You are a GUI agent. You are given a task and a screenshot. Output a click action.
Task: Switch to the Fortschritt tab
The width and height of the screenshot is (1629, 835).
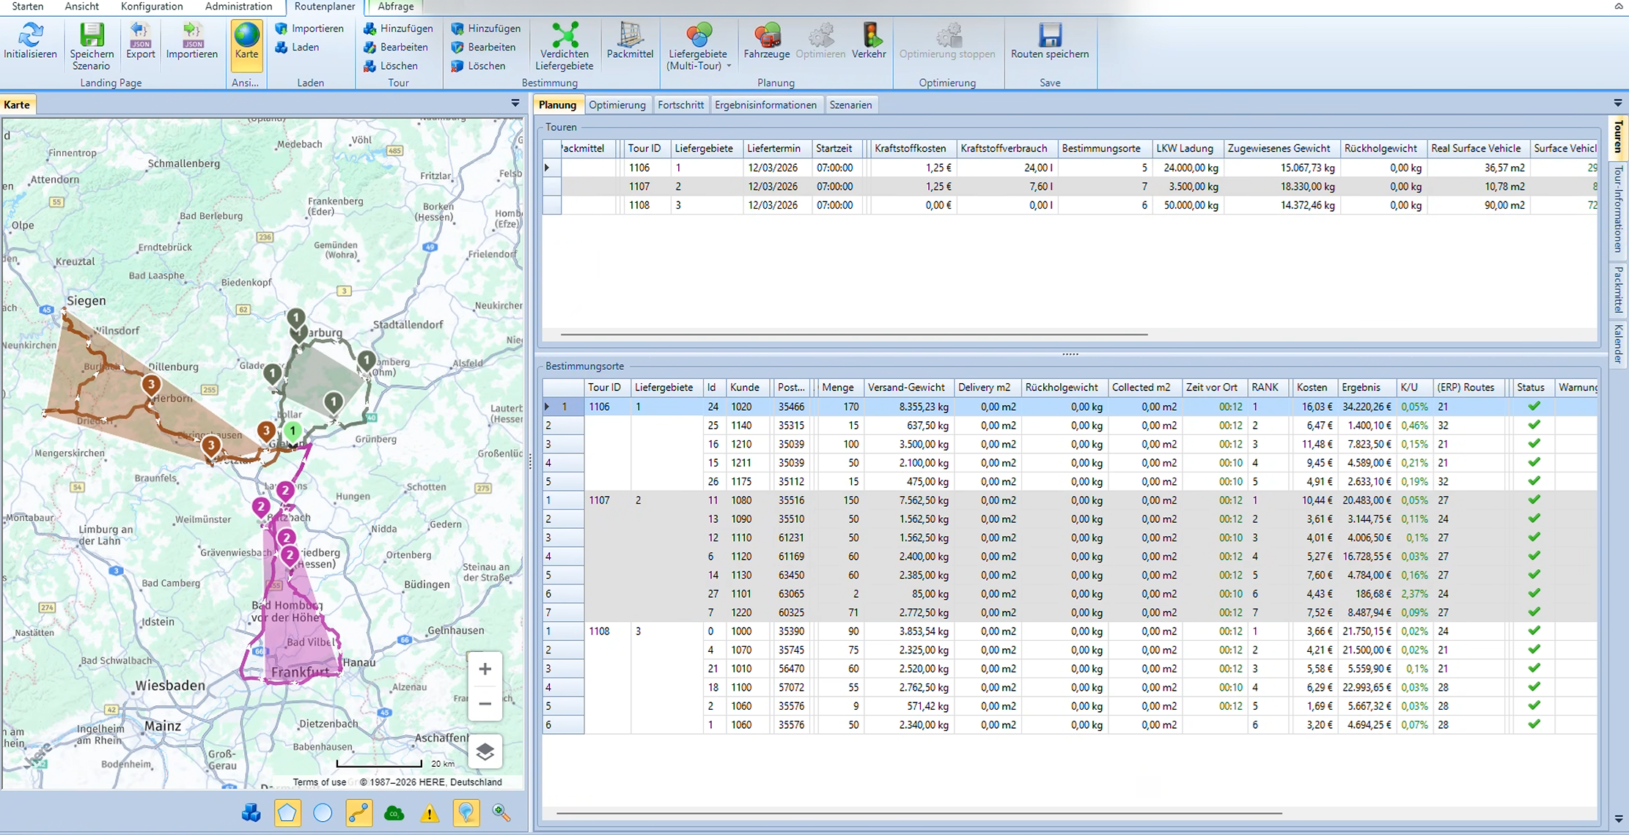(x=680, y=105)
